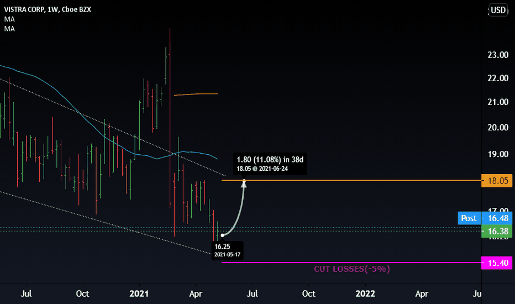The height and width of the screenshot is (304, 515).
Task: Click the 2021 time axis label
Action: [x=139, y=294]
